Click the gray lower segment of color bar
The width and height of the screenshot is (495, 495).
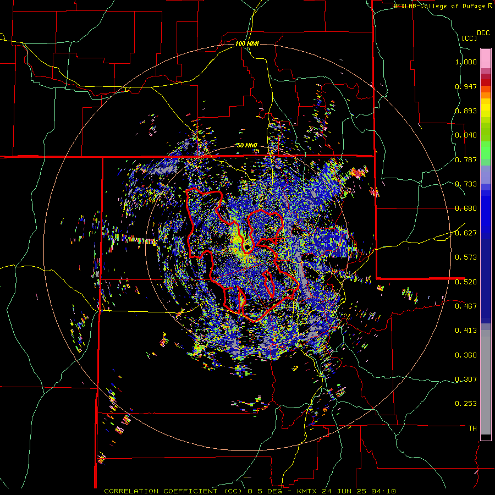[486, 382]
